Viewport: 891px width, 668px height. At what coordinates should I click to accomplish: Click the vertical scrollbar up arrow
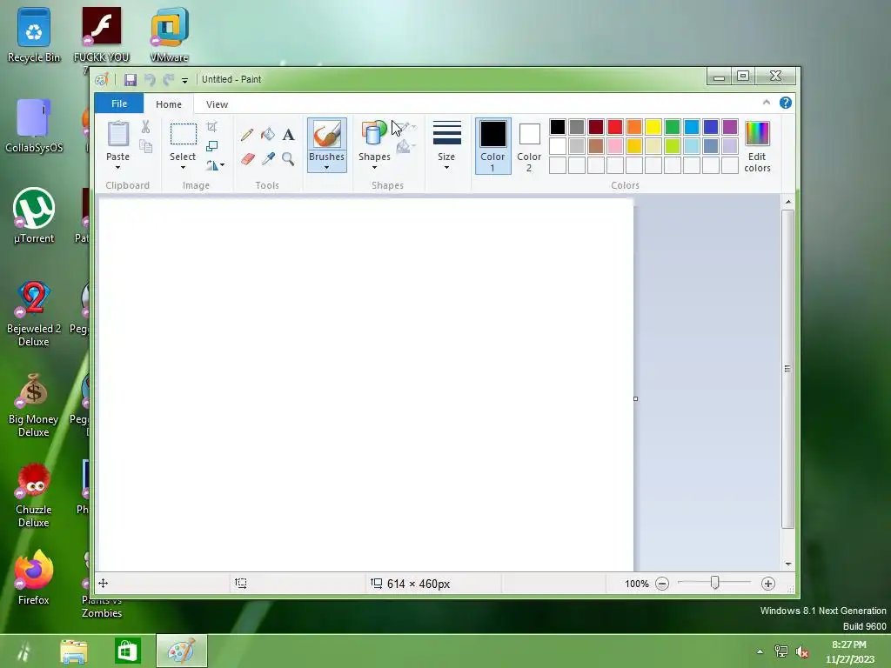pos(788,202)
